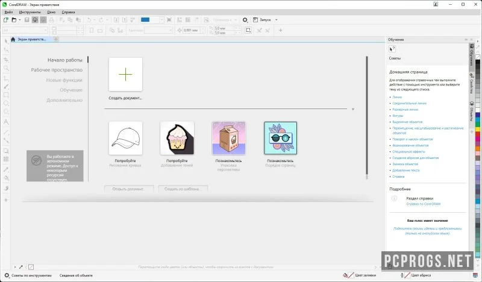Expand the color palette flyout arrow
482x282 pixels.
477,41
